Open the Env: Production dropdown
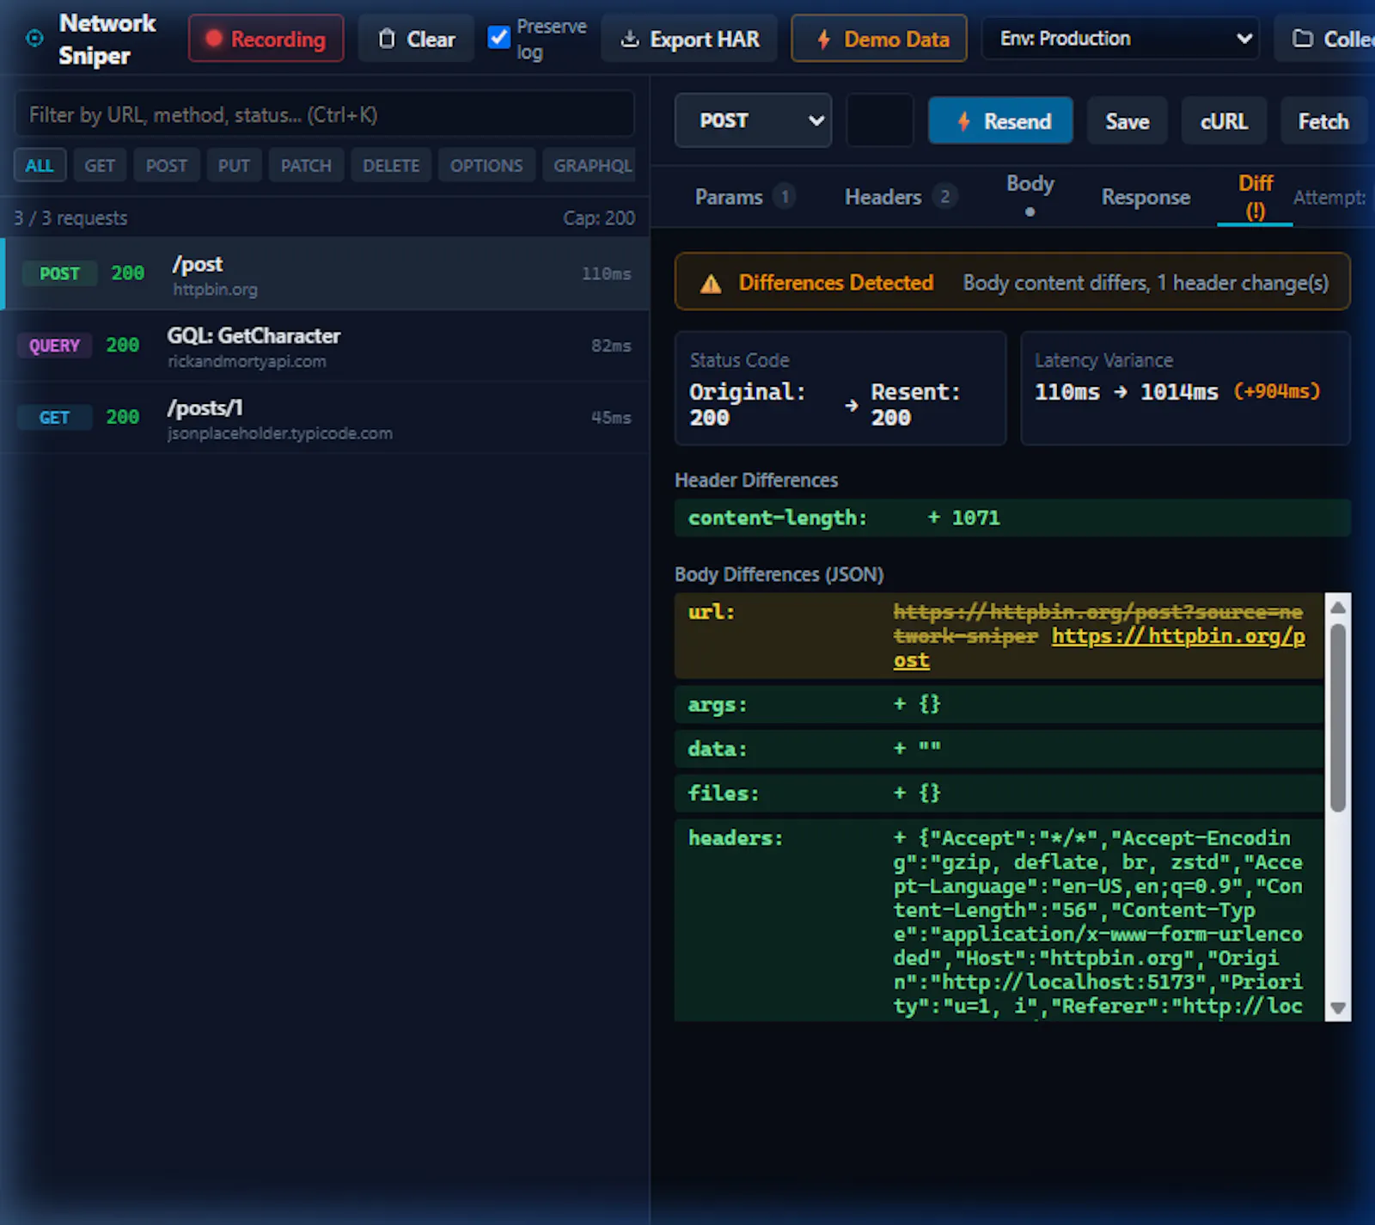The image size is (1375, 1225). [x=1121, y=39]
